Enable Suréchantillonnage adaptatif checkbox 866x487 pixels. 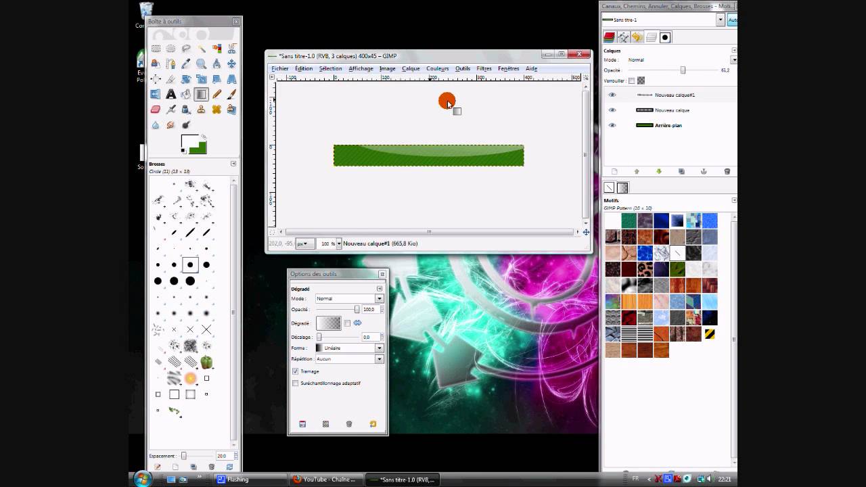(295, 383)
